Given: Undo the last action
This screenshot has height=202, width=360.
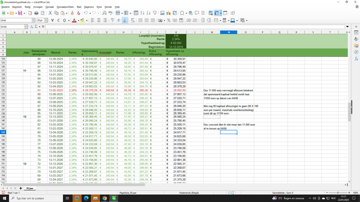Looking at the screenshot, I should 86,13.
